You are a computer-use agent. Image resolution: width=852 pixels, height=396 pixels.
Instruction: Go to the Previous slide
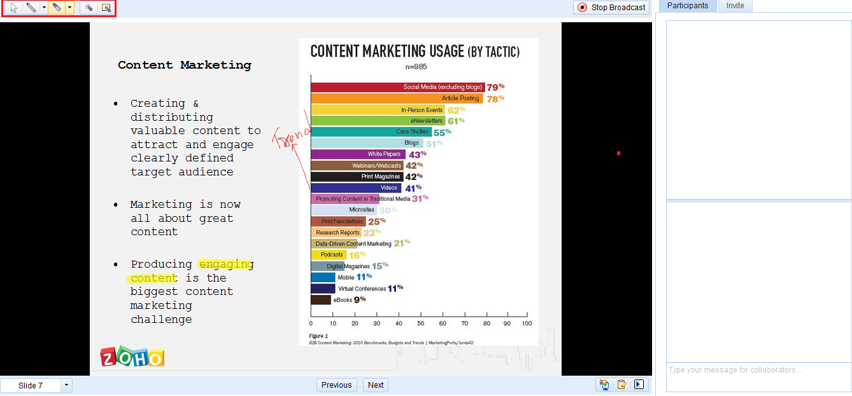tap(337, 385)
